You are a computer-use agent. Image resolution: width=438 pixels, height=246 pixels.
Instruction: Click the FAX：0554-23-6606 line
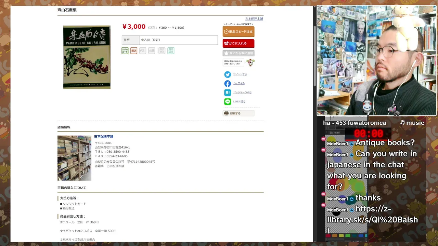pos(111,156)
